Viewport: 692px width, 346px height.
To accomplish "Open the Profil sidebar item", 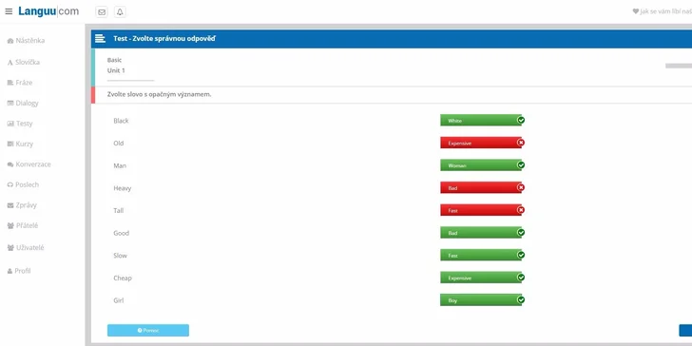I will click(19, 271).
